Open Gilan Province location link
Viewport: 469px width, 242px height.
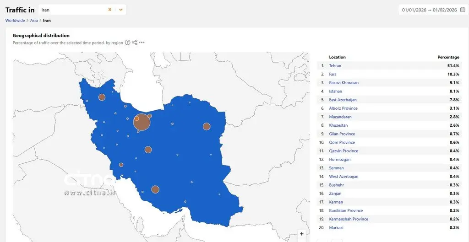(342, 134)
